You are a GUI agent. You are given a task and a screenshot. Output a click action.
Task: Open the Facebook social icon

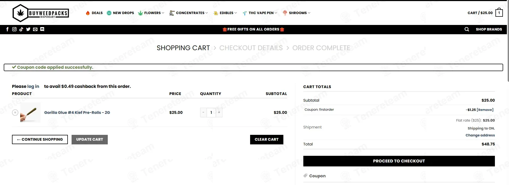7,29
